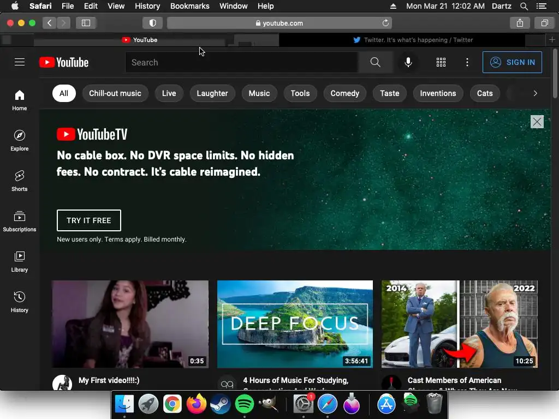Open Library in the sidebar
This screenshot has width=559, height=419.
click(x=20, y=261)
